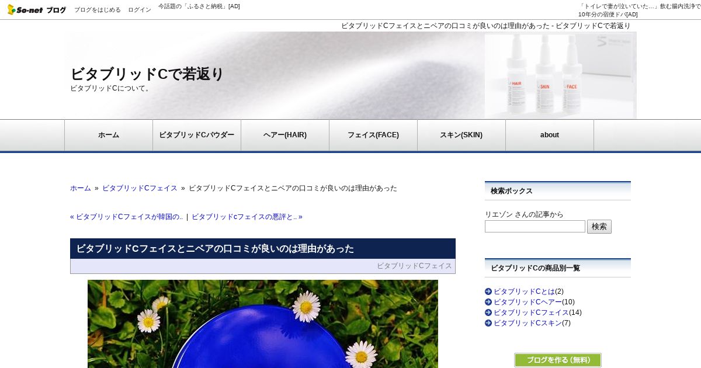Click the text リエゾン さんの記事から

[524, 214]
